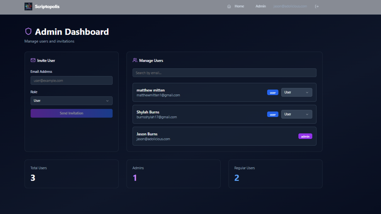This screenshot has height=214, width=381.
Task: Click admin badge on Jason Burns row
Action: pyautogui.click(x=305, y=136)
